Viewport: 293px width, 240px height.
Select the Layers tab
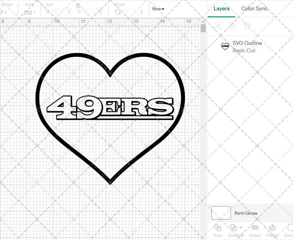[x=222, y=8]
